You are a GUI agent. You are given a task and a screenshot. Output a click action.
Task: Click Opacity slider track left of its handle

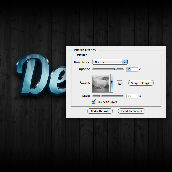point(103,69)
